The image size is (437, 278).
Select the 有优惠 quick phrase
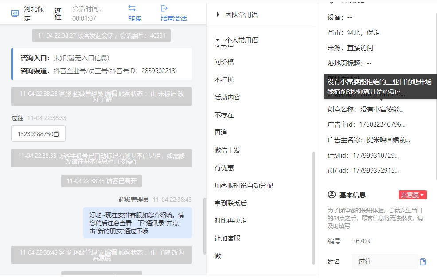tap(224, 168)
